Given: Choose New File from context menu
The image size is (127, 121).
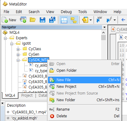Looking at the screenshot, I should coord(84,80).
